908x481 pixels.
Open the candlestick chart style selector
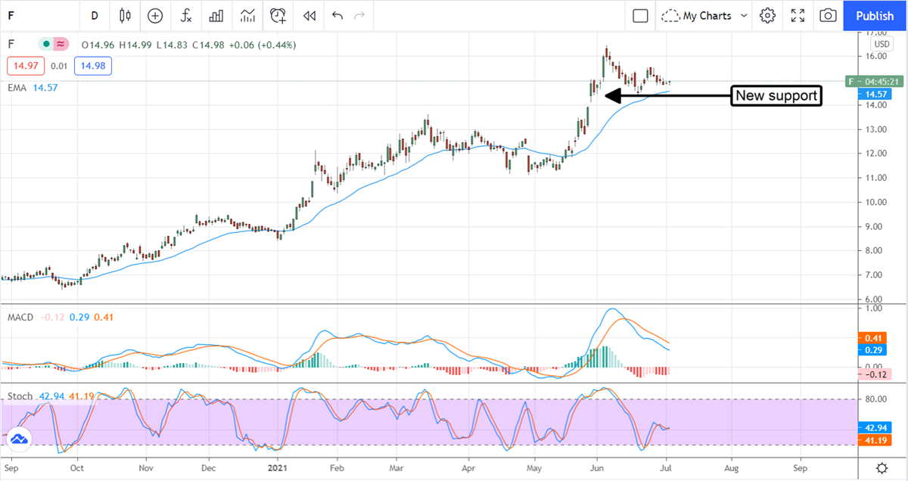click(x=125, y=15)
